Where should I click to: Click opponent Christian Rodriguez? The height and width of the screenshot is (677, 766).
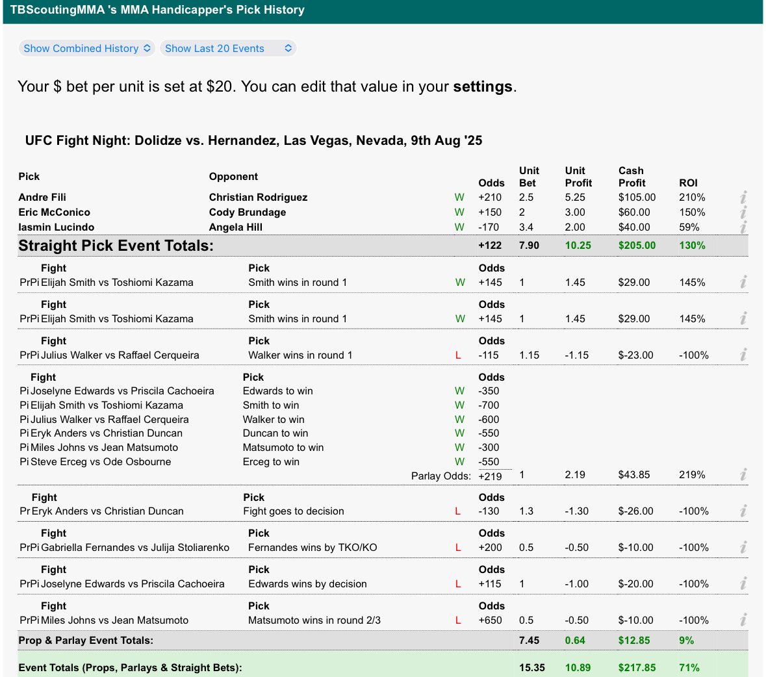tap(258, 198)
